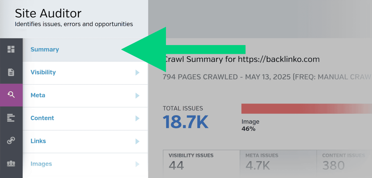Click the document reports sidebar icon
The image size is (372, 178).
[x=11, y=72]
